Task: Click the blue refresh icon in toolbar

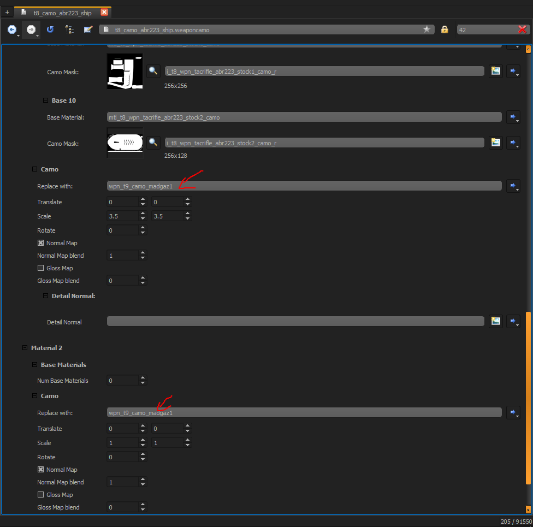Action: click(50, 29)
